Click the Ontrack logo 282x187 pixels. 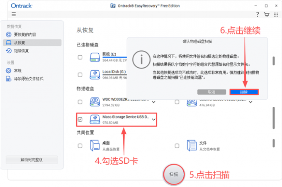[x=22, y=6]
